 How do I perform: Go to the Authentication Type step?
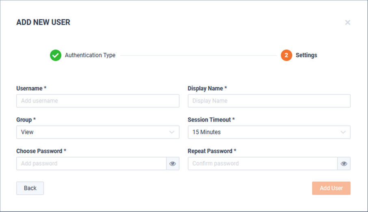pyautogui.click(x=90, y=55)
